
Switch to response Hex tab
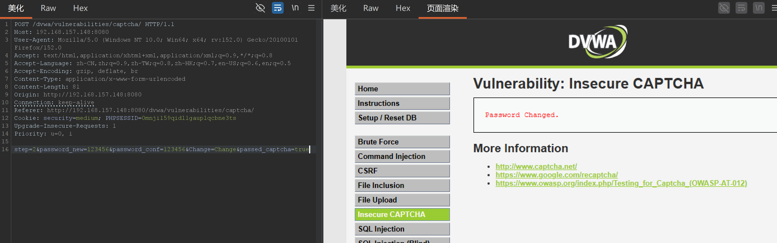pos(403,8)
